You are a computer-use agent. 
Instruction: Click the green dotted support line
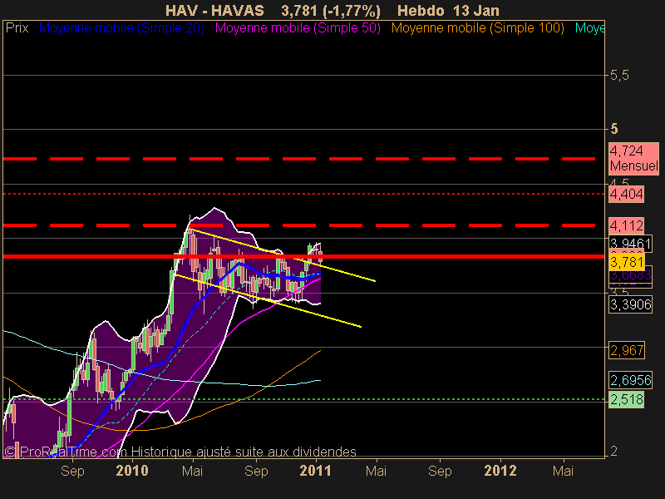tap(303, 399)
